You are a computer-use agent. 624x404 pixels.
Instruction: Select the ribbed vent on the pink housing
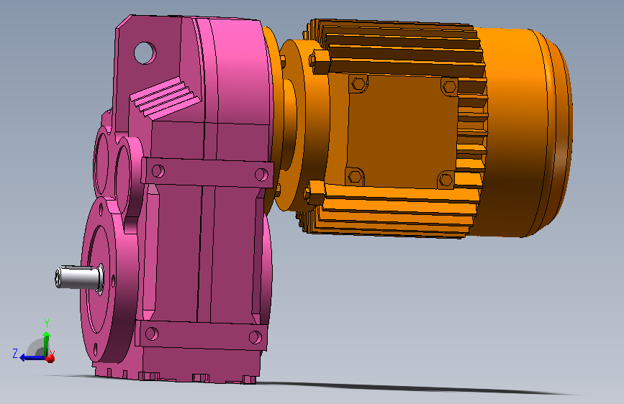pos(166,98)
